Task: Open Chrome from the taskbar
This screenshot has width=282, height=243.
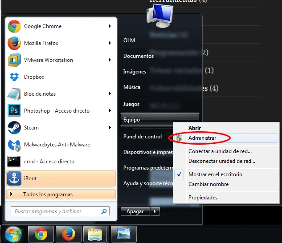Action: tap(41, 234)
